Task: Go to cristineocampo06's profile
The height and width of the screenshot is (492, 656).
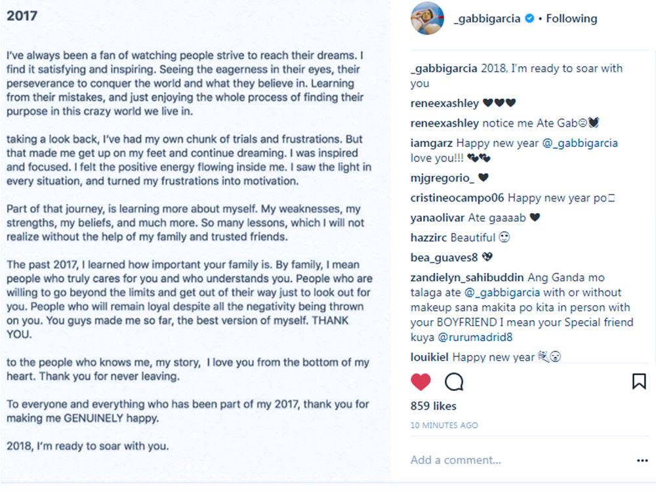Action: pos(457,197)
